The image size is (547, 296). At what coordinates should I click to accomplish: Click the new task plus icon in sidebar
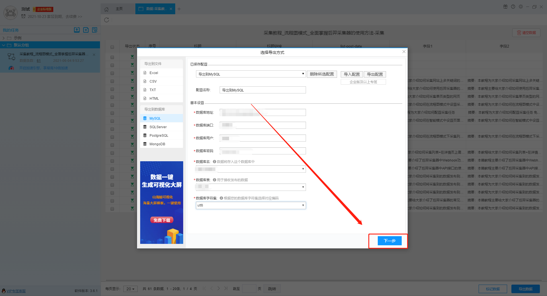point(86,30)
